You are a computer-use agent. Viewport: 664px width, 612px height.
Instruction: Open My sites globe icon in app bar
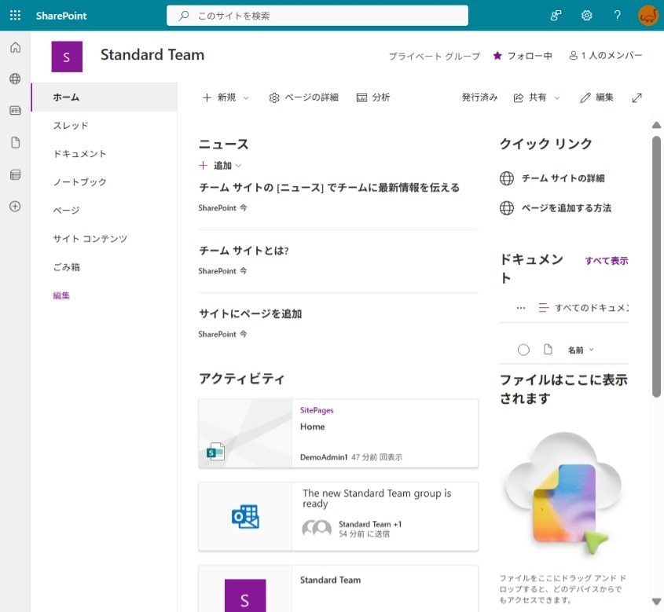pyautogui.click(x=15, y=79)
